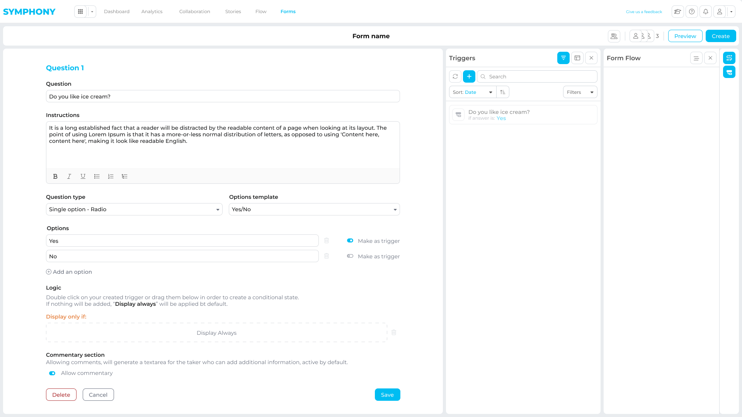
Task: Apply italic formatting in instructions editor
Action: tap(69, 176)
